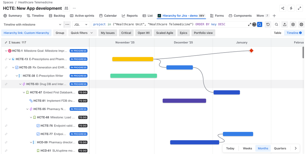Toggle the My Issues quick filter
Viewport: 306px width, 154px height.
pos(108,33)
